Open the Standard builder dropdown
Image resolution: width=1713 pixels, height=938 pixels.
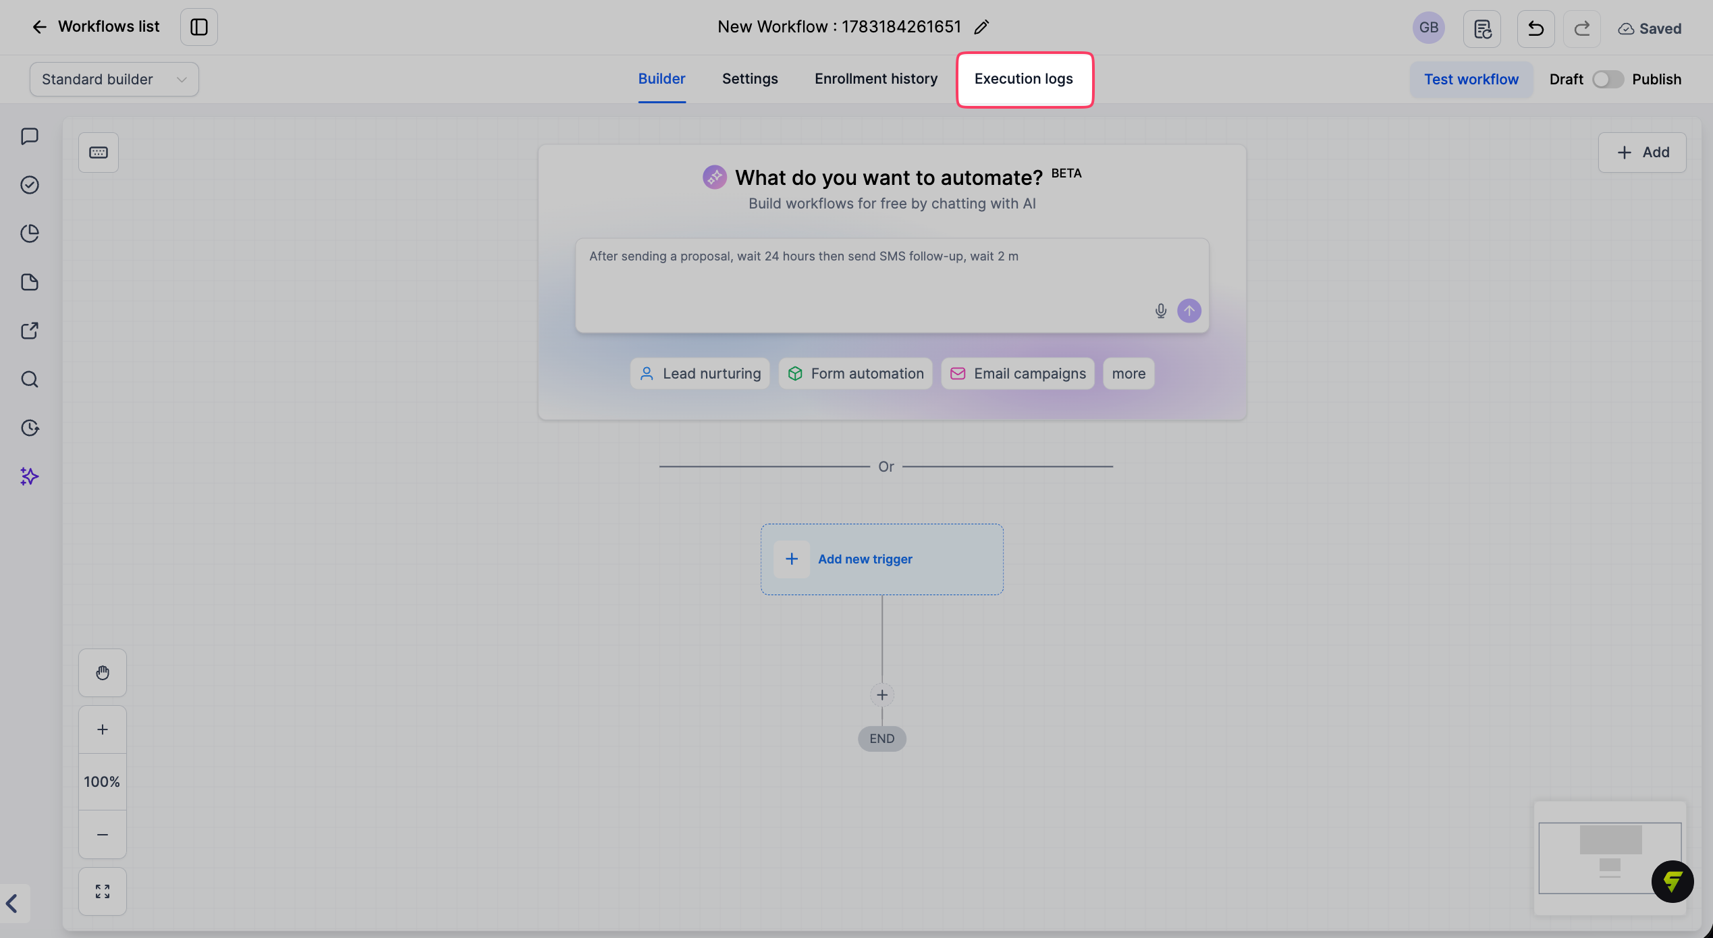(x=114, y=79)
